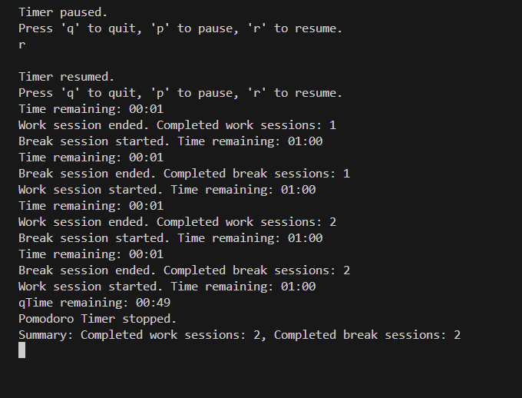This screenshot has width=522, height=398.
Task: Click the 'Summary: Completed work sessions' line
Action: pyautogui.click(x=239, y=335)
